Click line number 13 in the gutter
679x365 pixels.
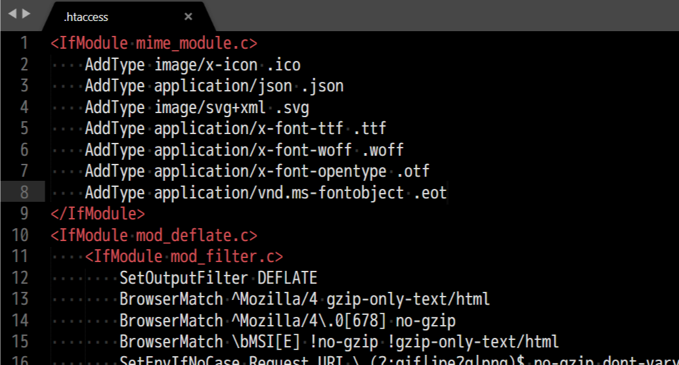(x=20, y=299)
